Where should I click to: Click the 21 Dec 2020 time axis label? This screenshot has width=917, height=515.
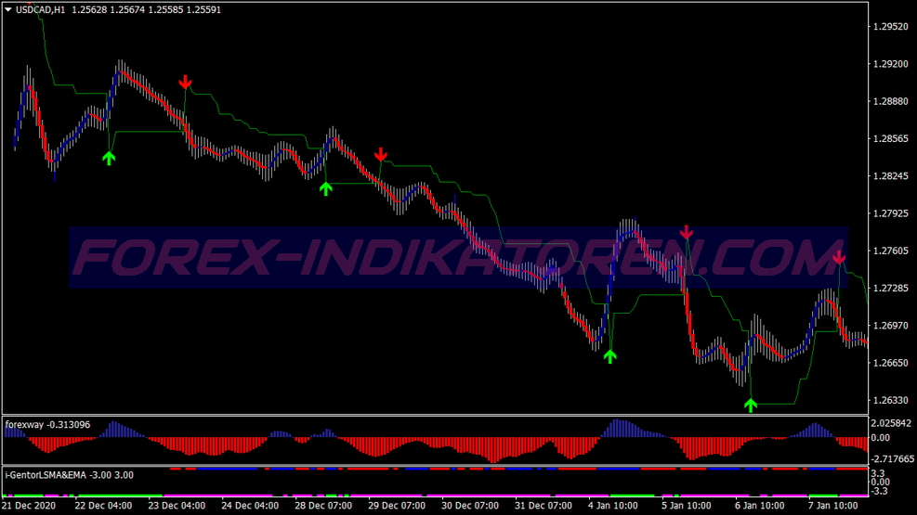tap(29, 506)
